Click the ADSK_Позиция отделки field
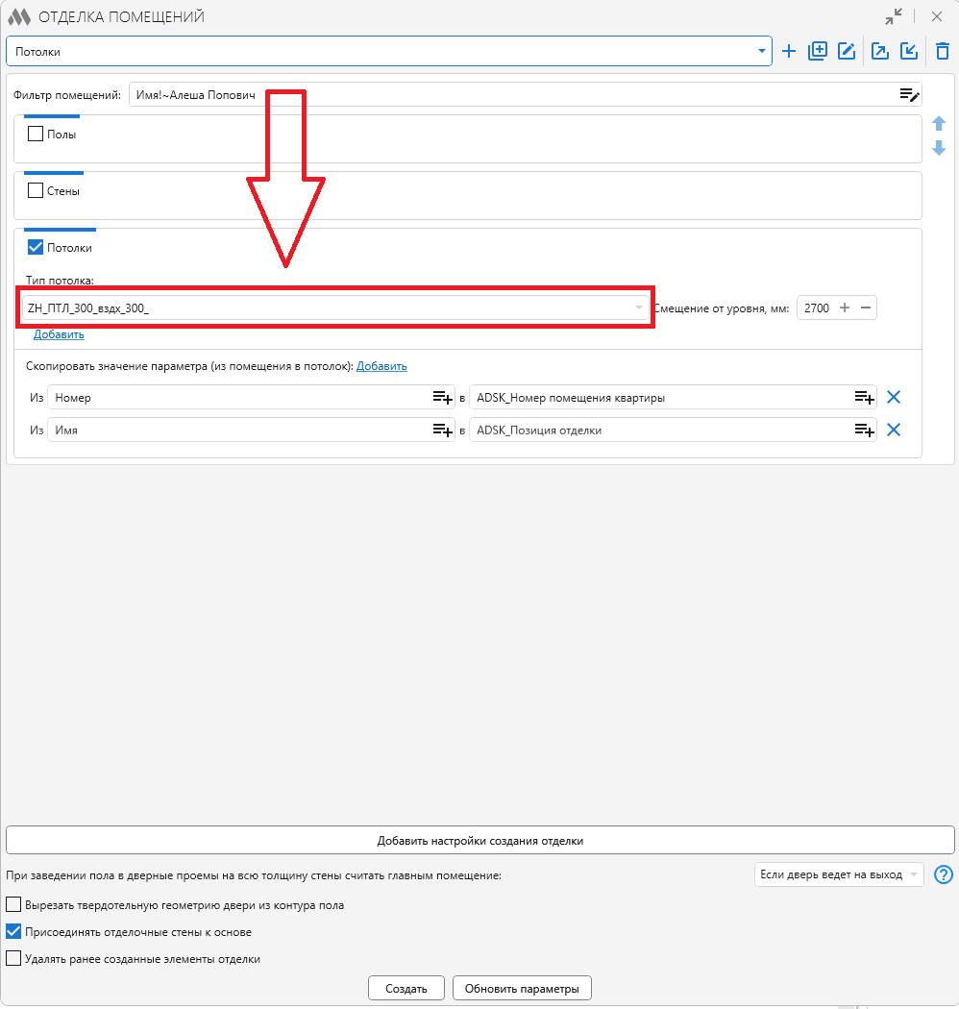This screenshot has width=959, height=1009. click(x=673, y=430)
